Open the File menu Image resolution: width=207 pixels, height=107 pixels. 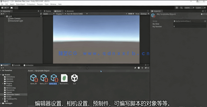coord(2,4)
